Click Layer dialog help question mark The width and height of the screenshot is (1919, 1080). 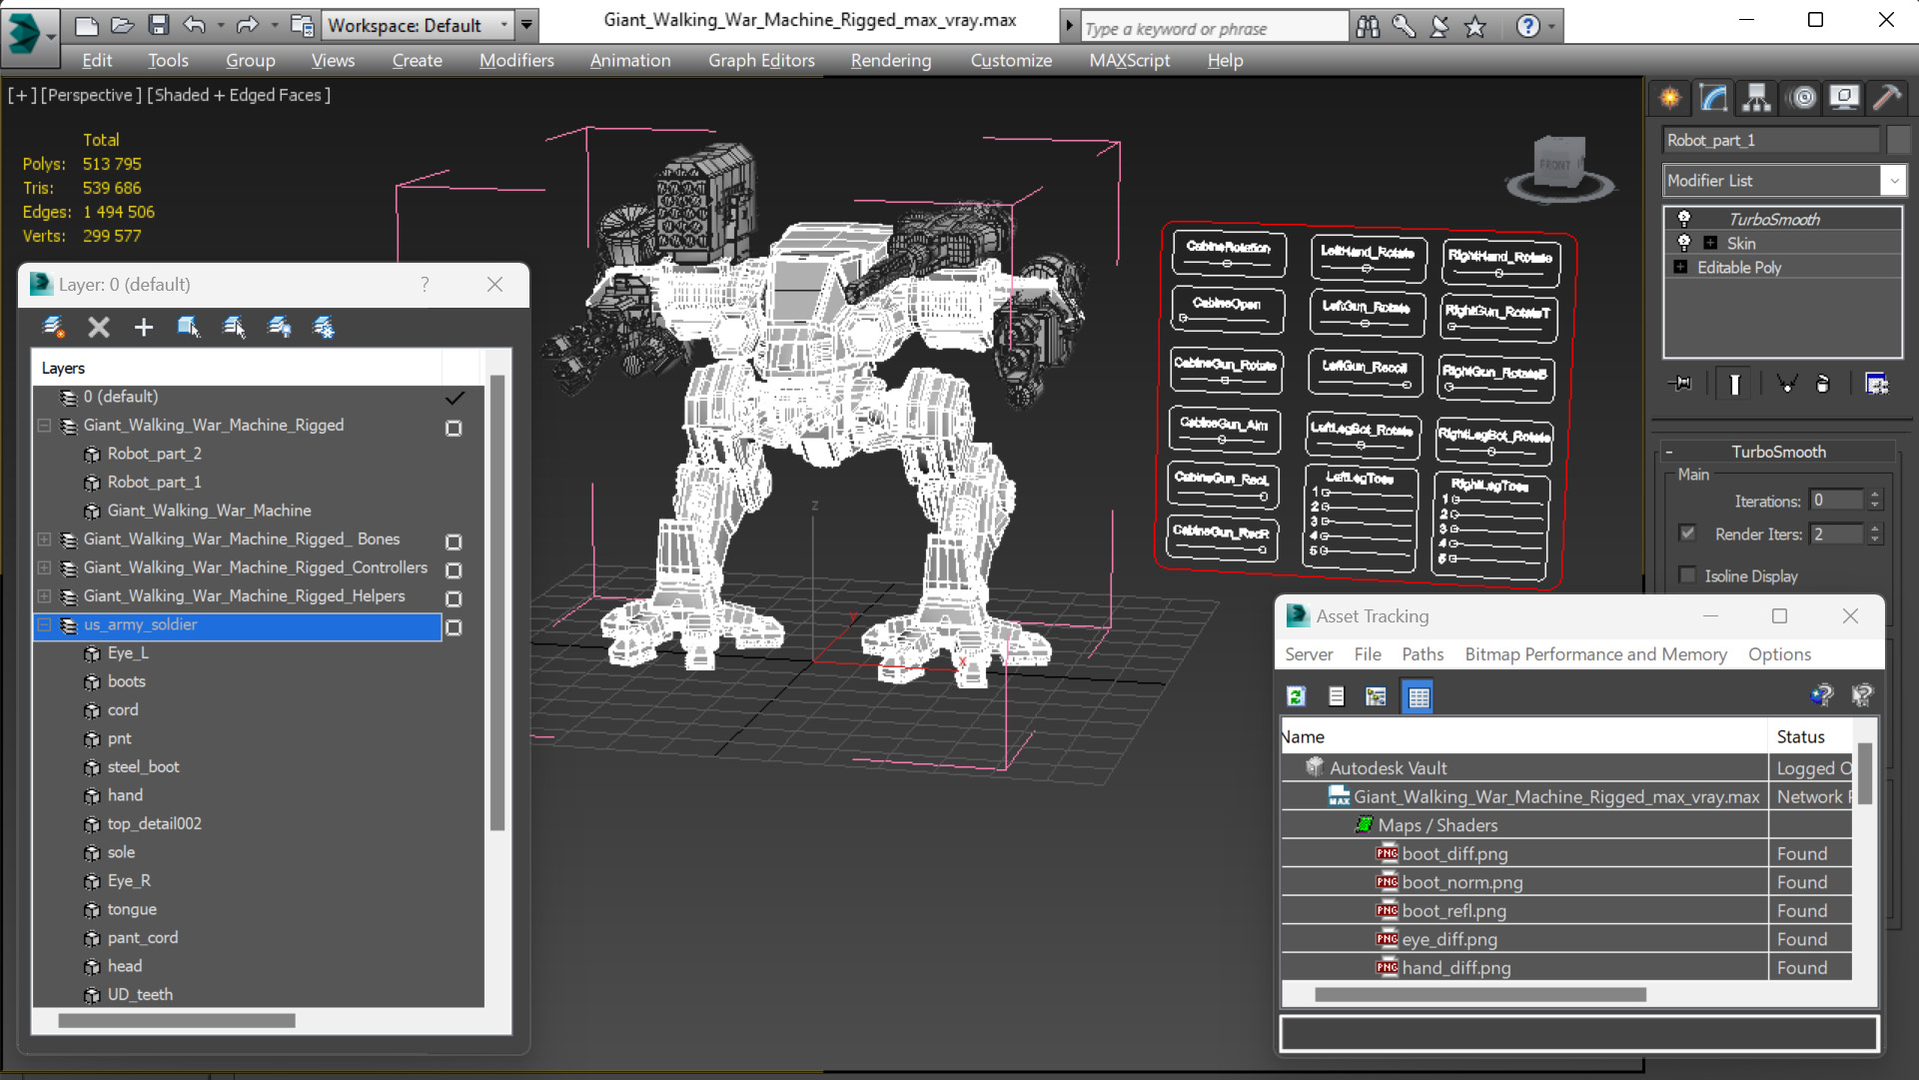pyautogui.click(x=426, y=284)
